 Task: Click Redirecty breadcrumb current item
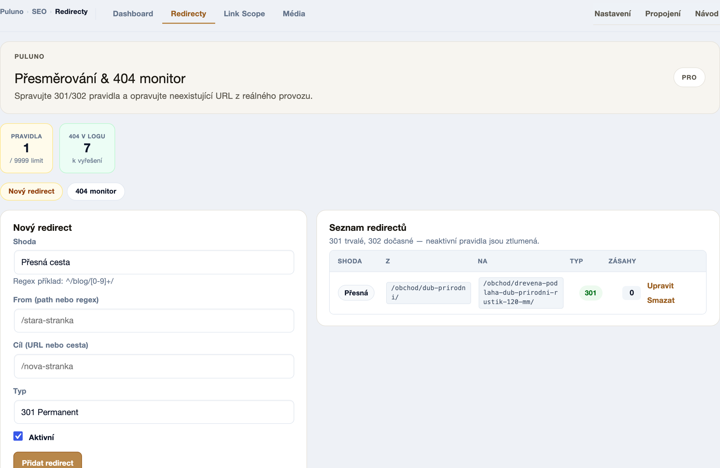tap(72, 12)
